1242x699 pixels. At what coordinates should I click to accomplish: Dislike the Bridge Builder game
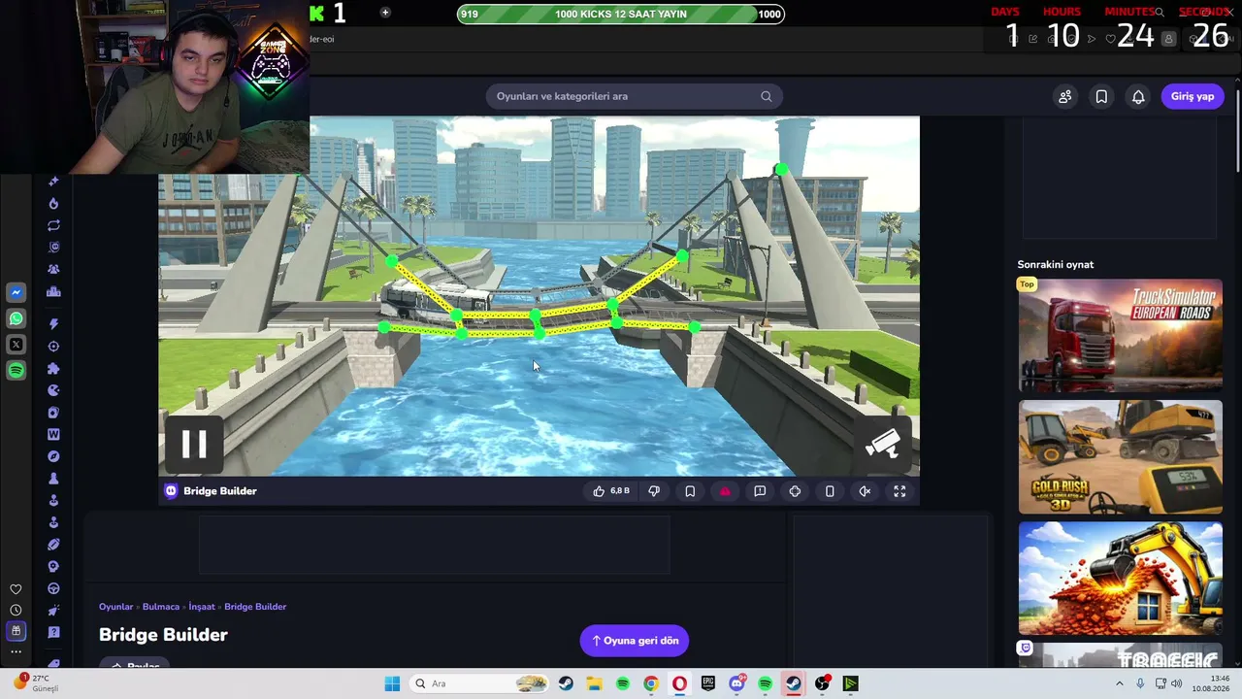654,491
